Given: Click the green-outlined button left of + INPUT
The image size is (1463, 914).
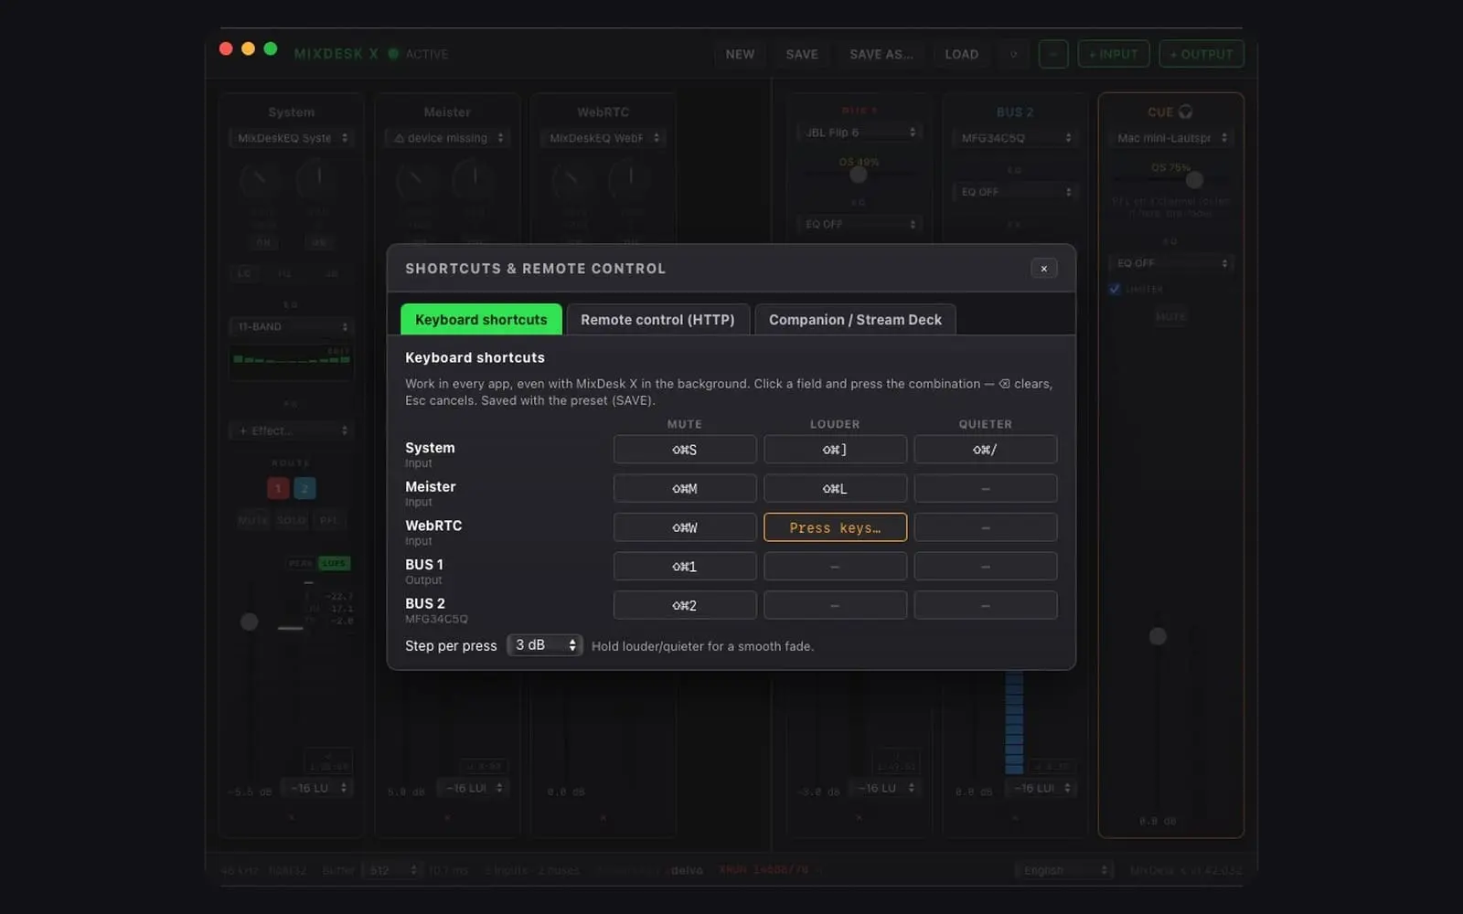Looking at the screenshot, I should (1053, 54).
